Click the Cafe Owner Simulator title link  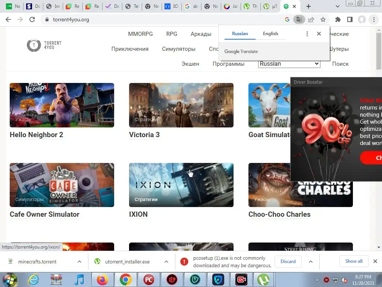click(x=45, y=214)
